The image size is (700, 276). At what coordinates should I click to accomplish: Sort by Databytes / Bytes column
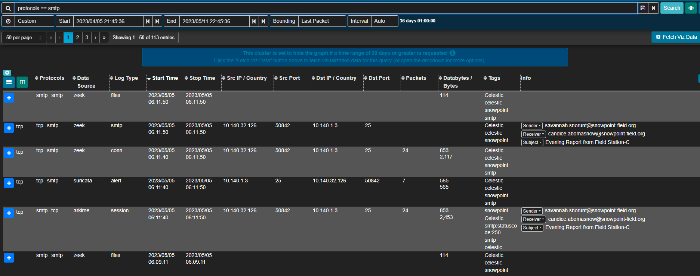455,82
